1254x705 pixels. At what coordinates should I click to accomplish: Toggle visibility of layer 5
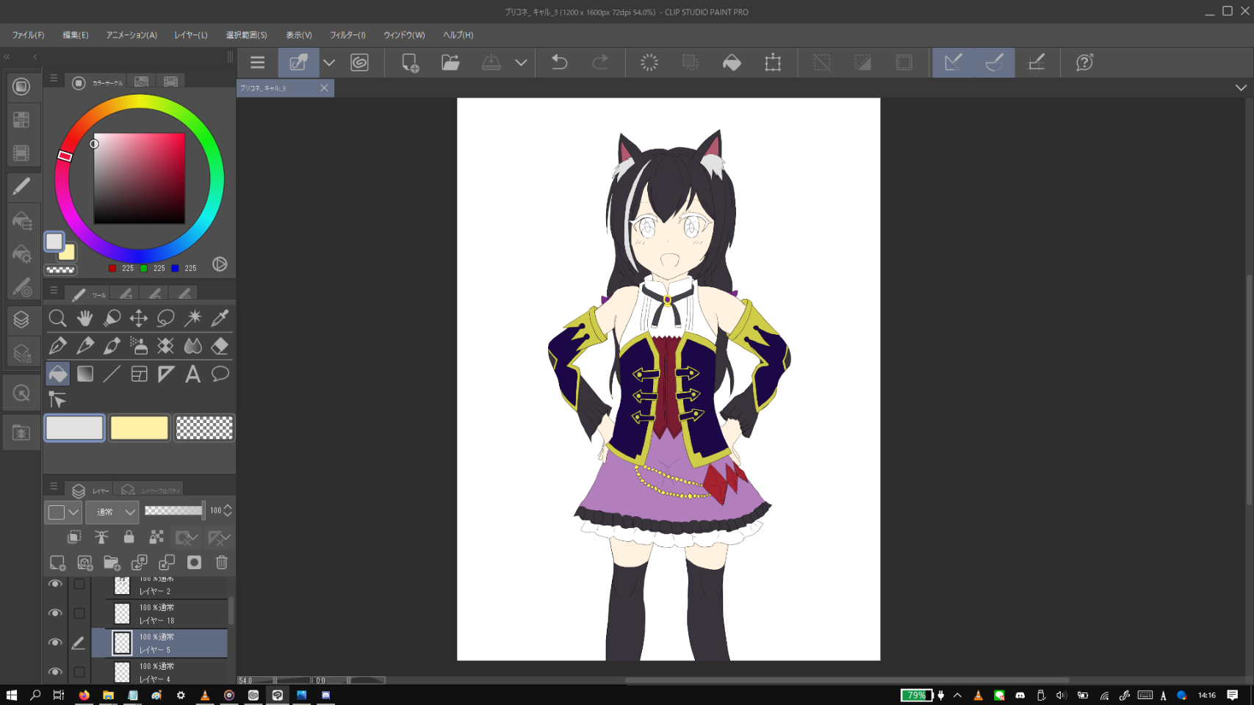point(55,643)
